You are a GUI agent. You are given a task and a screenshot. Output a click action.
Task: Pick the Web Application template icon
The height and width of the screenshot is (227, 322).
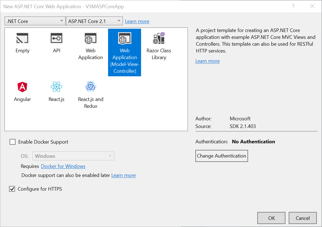[x=90, y=38]
